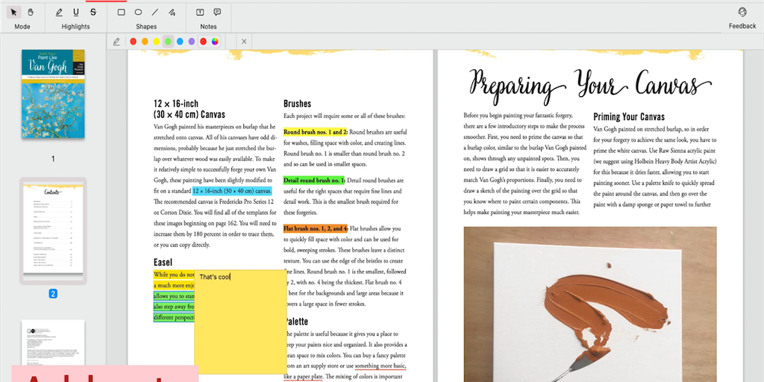Close the highlight color bar

[x=244, y=42]
